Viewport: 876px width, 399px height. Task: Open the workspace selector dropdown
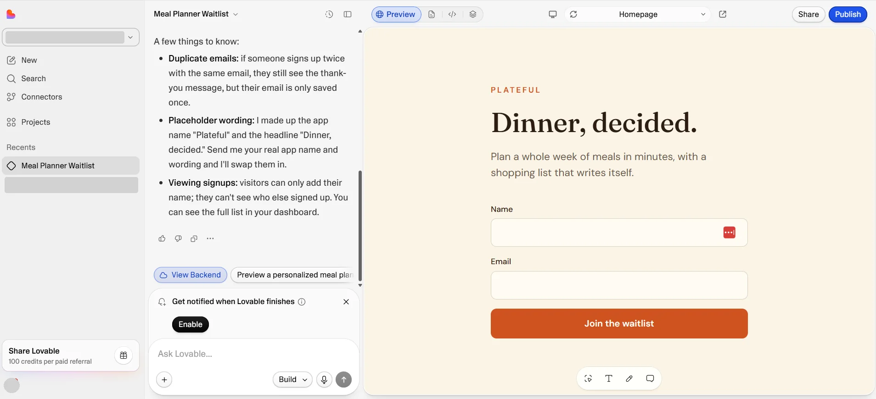(x=71, y=37)
